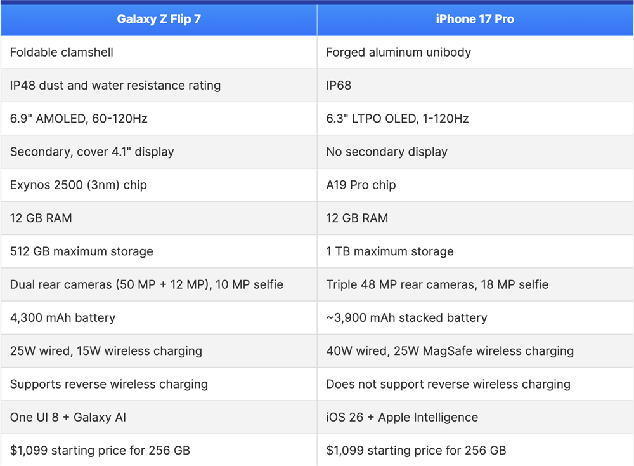Select the 6.9" AMOLED display cell

(79, 118)
